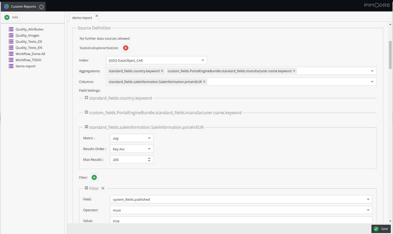Open the Results Order dropdown

149,149
